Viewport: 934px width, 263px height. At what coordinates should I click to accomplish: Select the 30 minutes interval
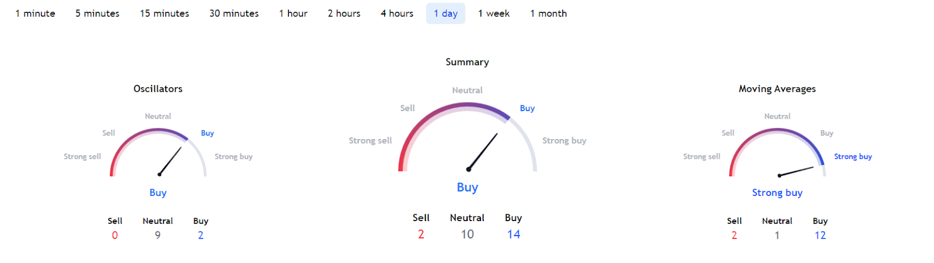(x=234, y=13)
